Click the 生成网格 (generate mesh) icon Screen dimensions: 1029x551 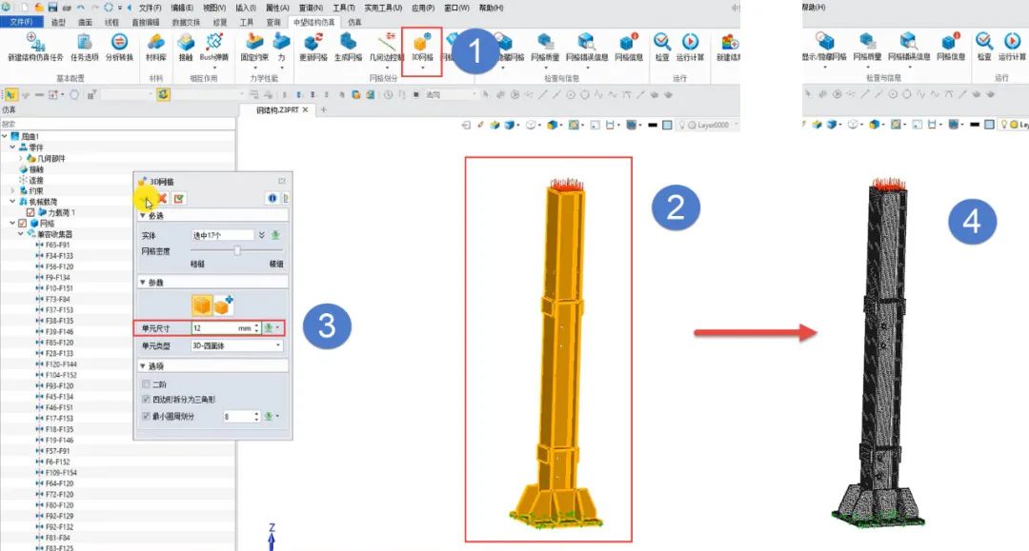click(x=350, y=46)
